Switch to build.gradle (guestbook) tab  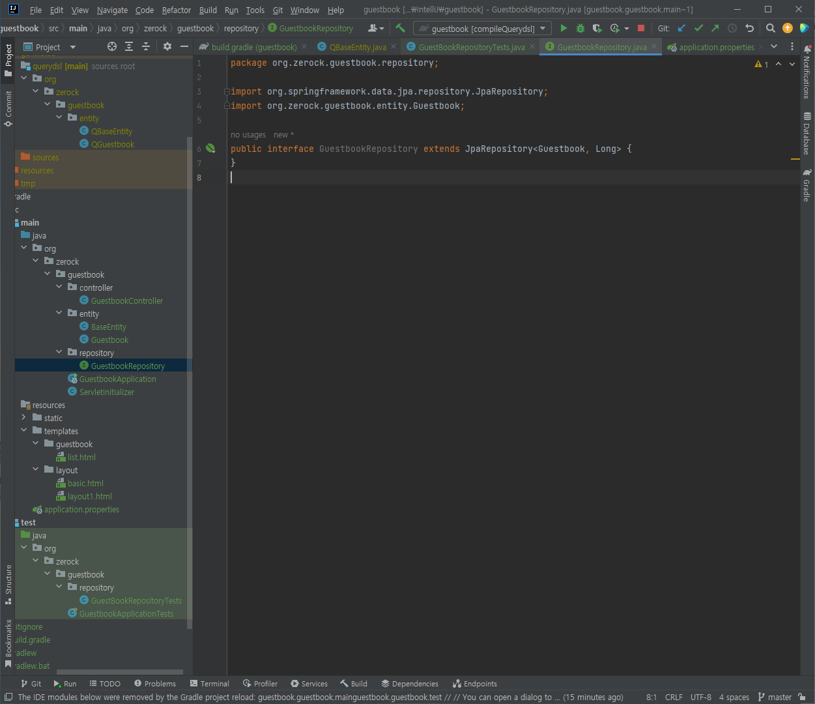pos(253,47)
